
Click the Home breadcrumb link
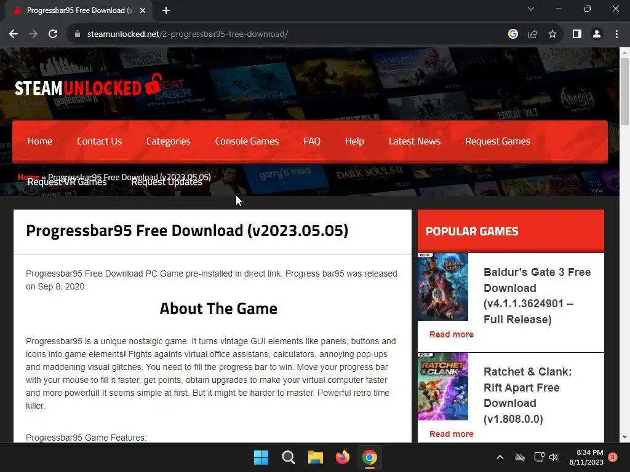pos(28,177)
